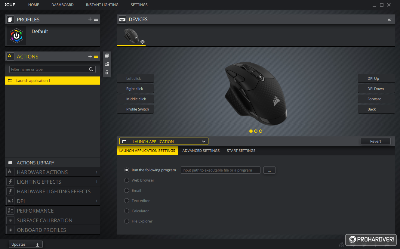Open the Actions panel hamburger menu

[96, 56]
